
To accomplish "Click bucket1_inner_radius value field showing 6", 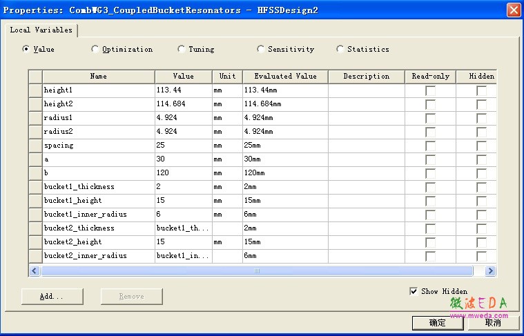I will click(x=184, y=215).
